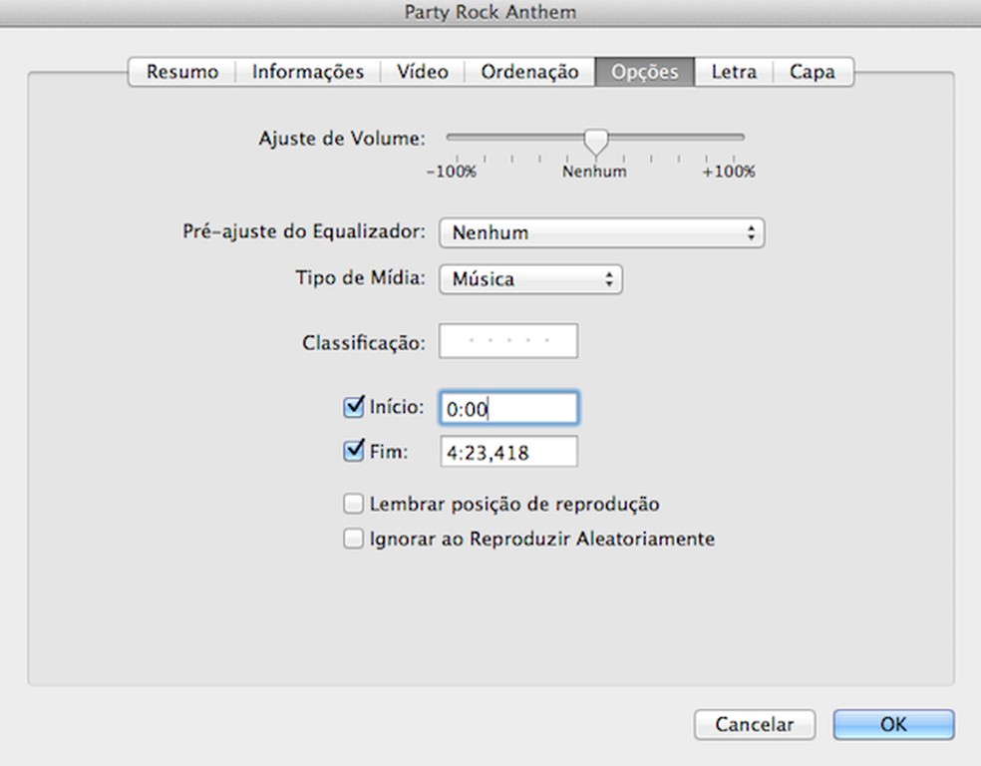The height and width of the screenshot is (766, 981).
Task: Click the Classificação star rating field
Action: click(508, 341)
